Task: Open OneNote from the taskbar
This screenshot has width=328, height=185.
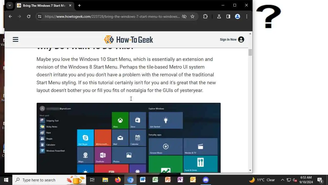Action: tap(180, 180)
